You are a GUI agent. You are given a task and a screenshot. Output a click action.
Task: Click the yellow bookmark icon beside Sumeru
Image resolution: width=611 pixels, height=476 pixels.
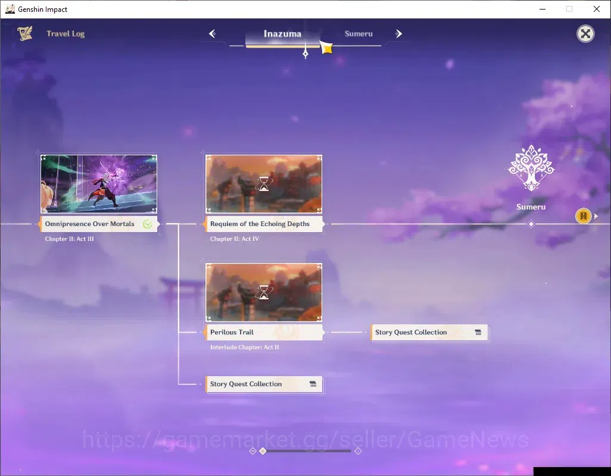click(584, 216)
